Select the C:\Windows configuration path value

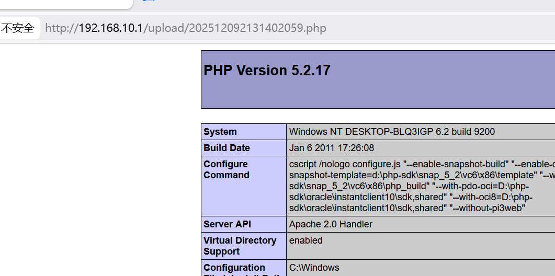[314, 268]
